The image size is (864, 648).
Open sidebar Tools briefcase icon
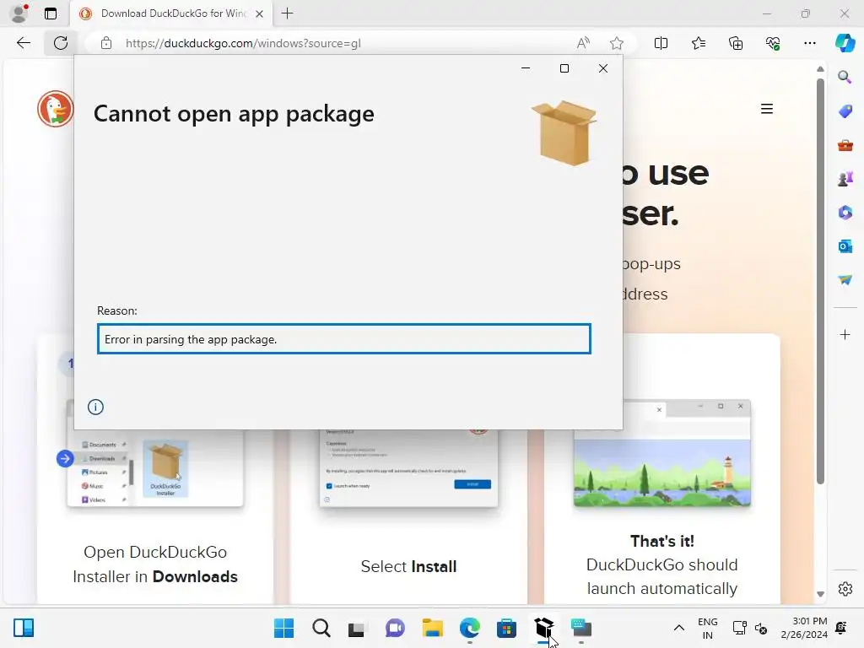coord(845,145)
